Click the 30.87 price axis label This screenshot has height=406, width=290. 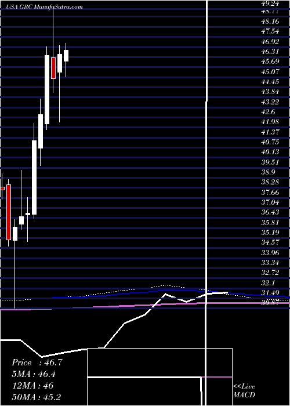pos(270,303)
